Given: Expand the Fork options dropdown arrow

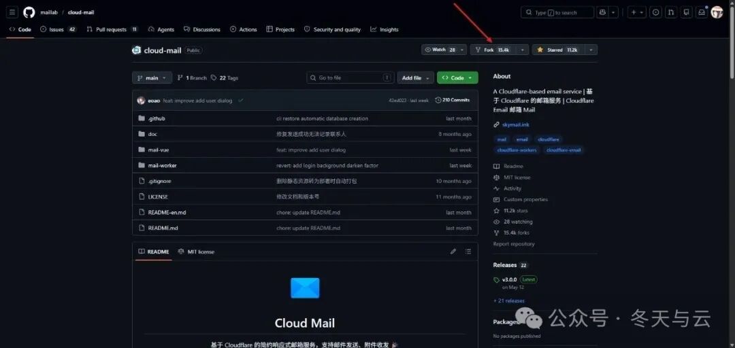Looking at the screenshot, I should [x=523, y=50].
